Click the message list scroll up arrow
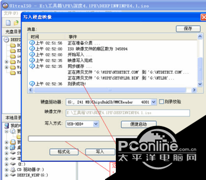 click(200, 36)
